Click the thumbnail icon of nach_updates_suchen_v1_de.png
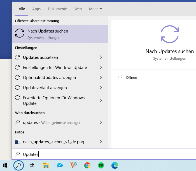 point(17,142)
